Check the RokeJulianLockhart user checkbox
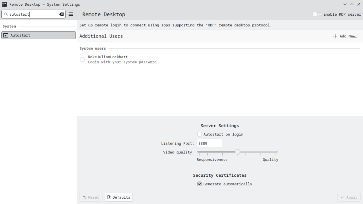Viewport: 363px width, 204px height. (82, 59)
